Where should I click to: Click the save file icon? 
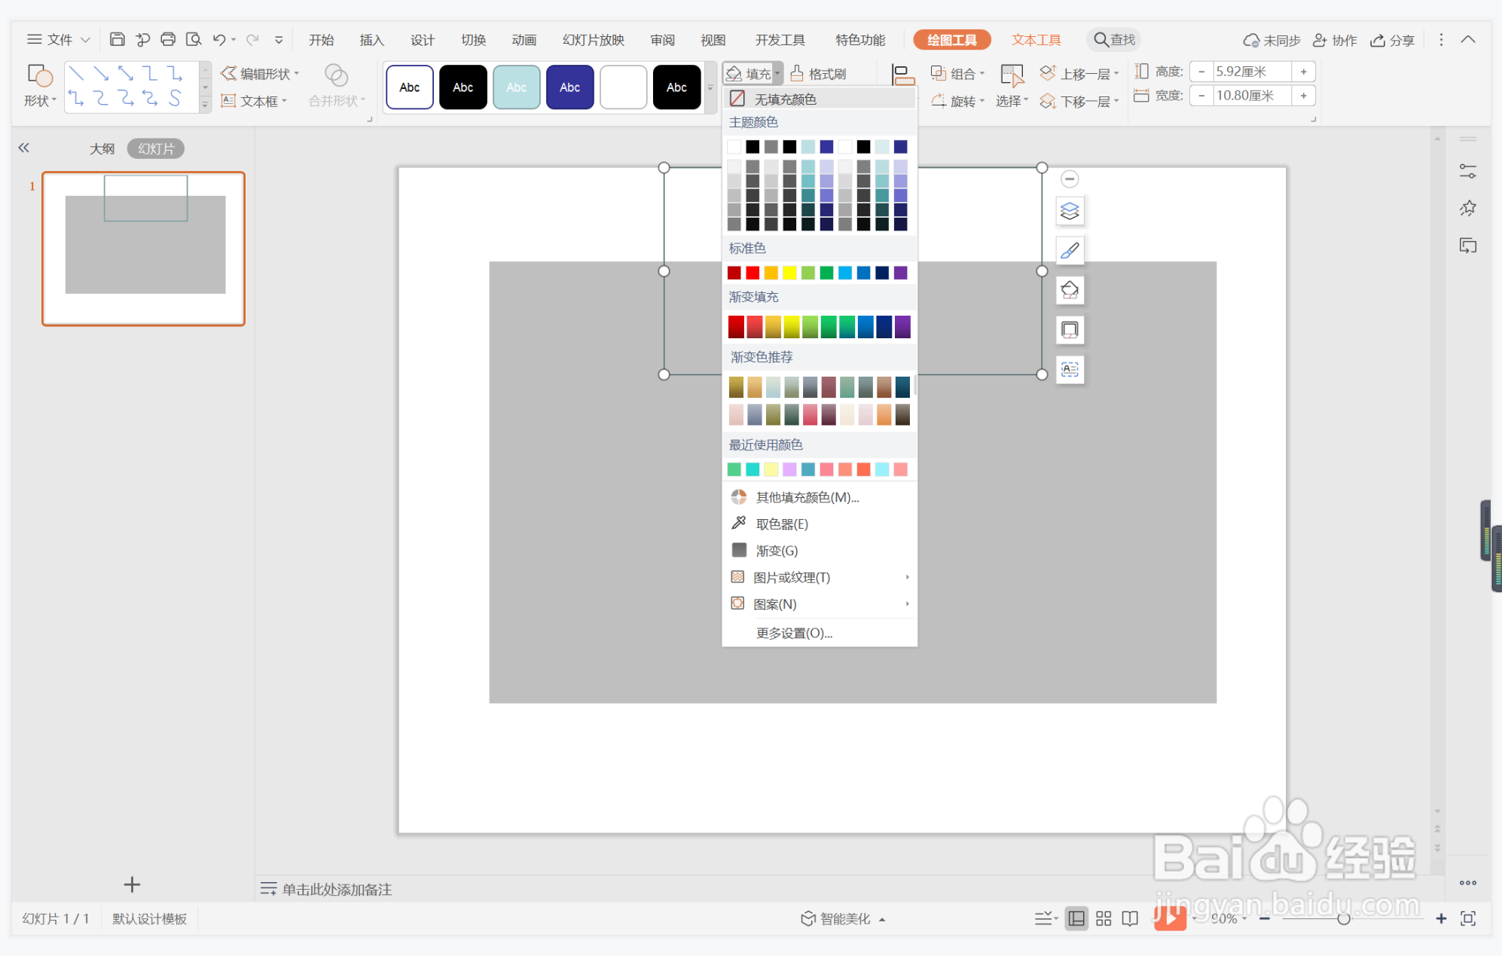coord(117,40)
